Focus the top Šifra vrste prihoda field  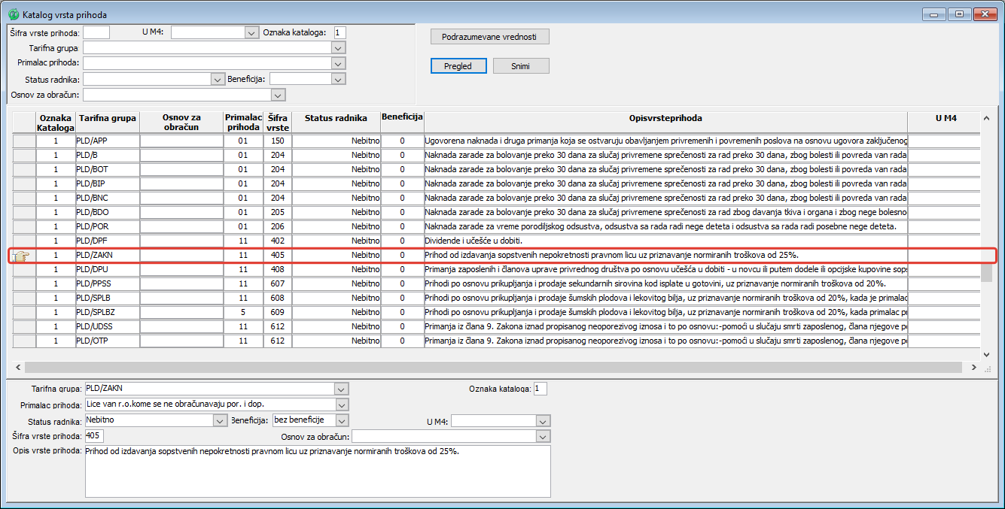click(x=96, y=32)
